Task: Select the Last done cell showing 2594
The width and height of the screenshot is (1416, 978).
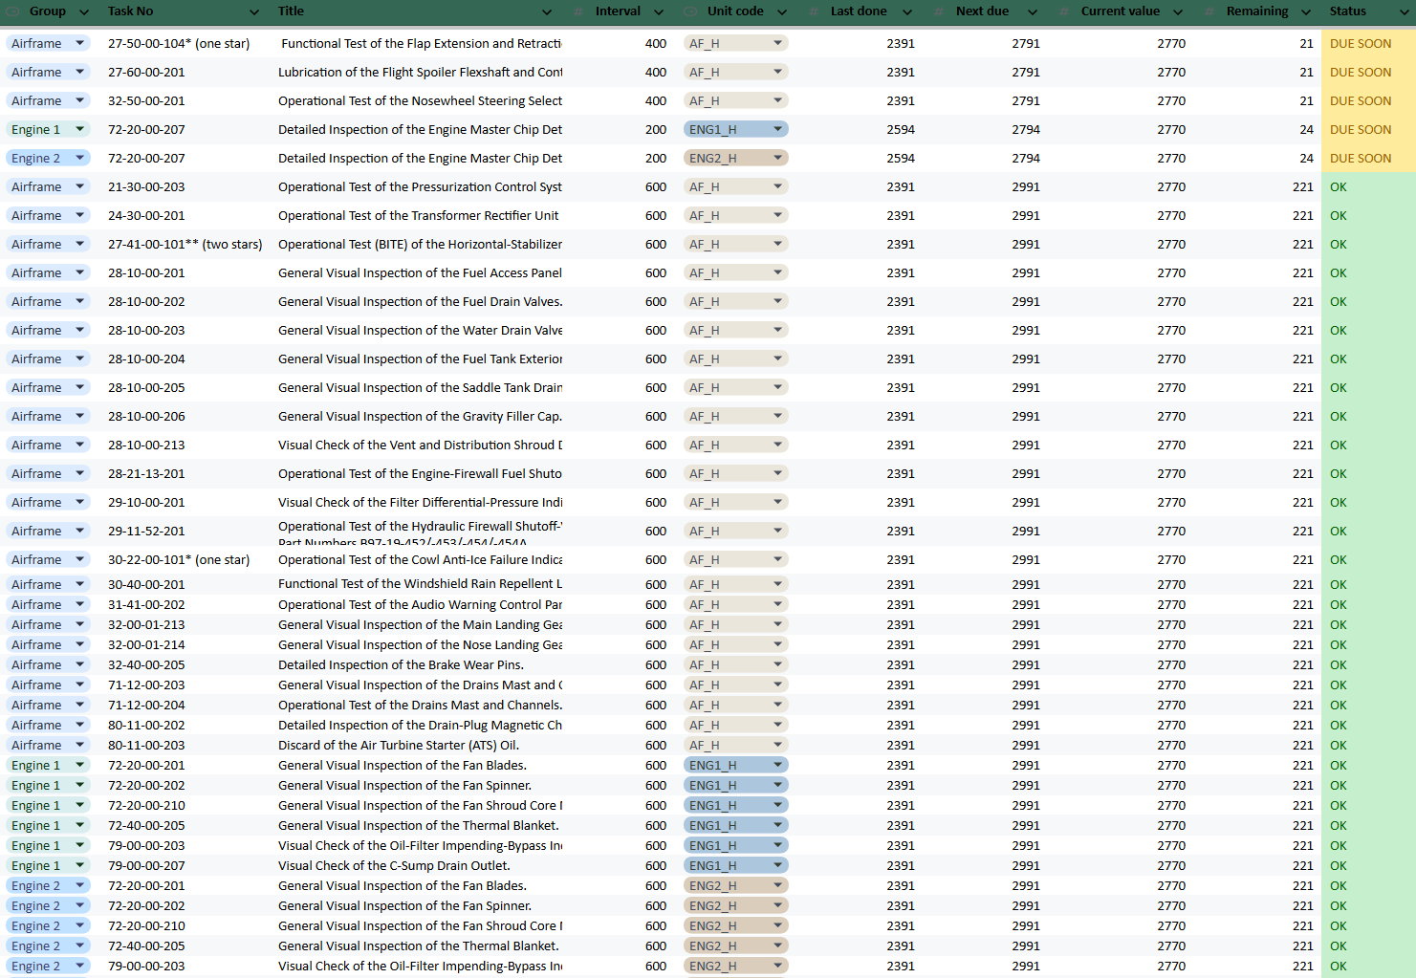Action: [900, 129]
